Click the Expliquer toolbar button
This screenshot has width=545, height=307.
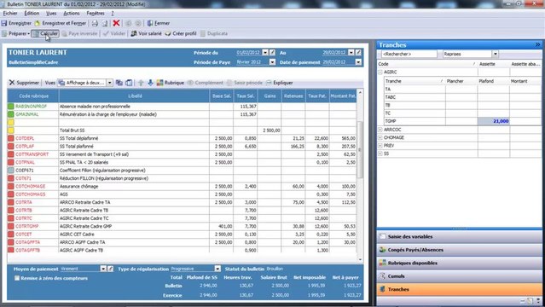pos(280,83)
